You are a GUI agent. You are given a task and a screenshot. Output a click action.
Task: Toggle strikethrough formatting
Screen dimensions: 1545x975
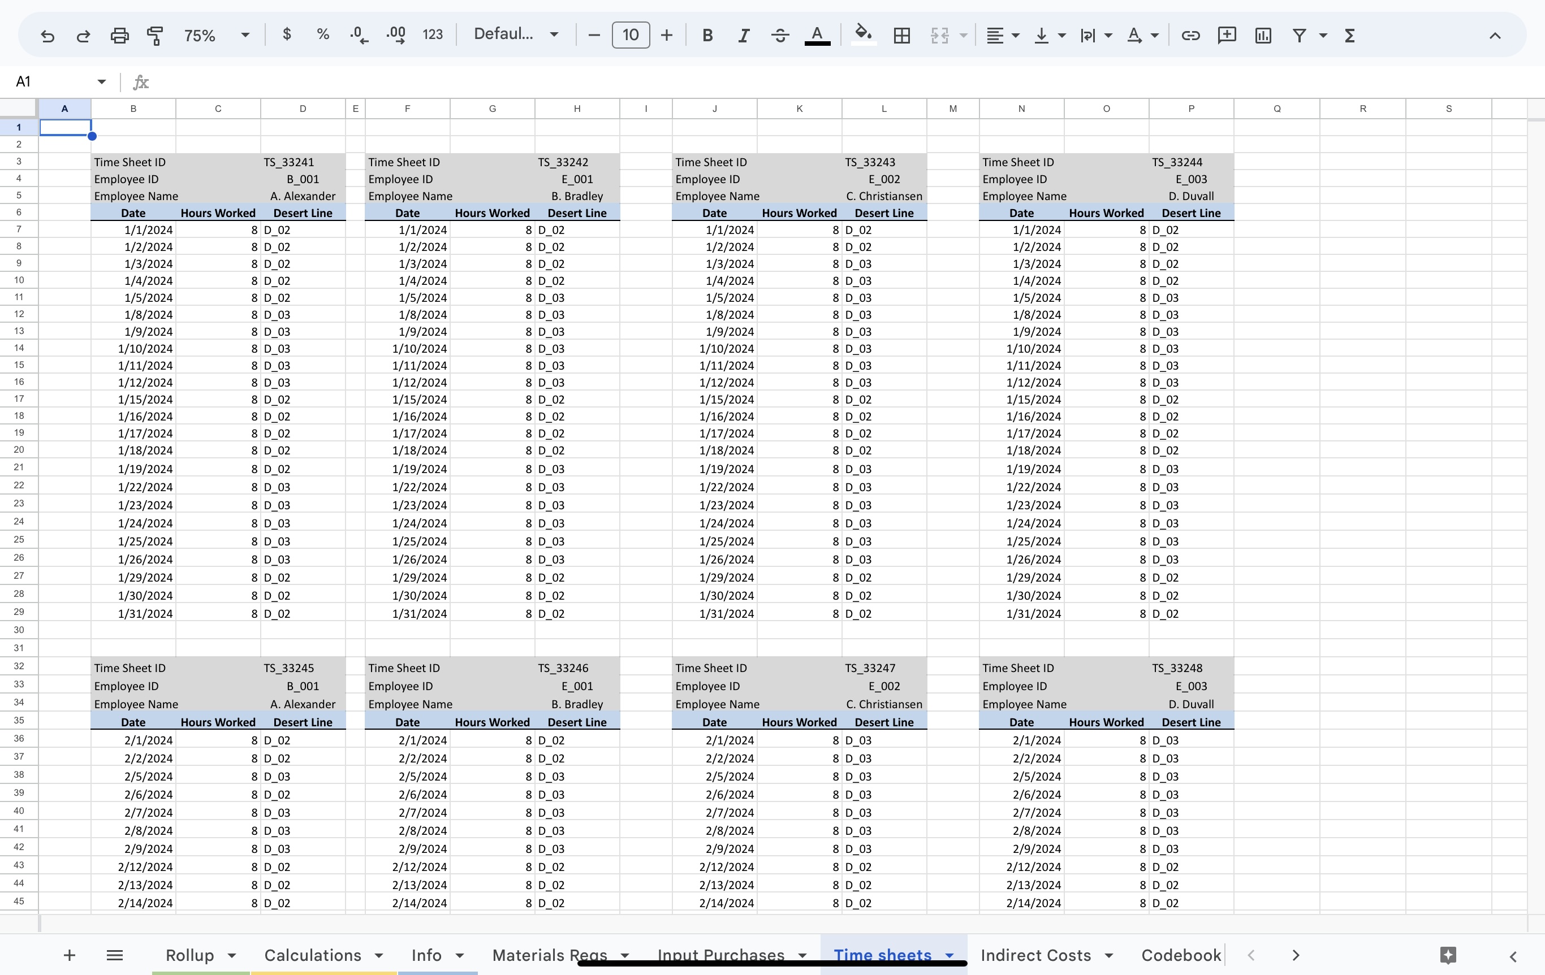[780, 35]
